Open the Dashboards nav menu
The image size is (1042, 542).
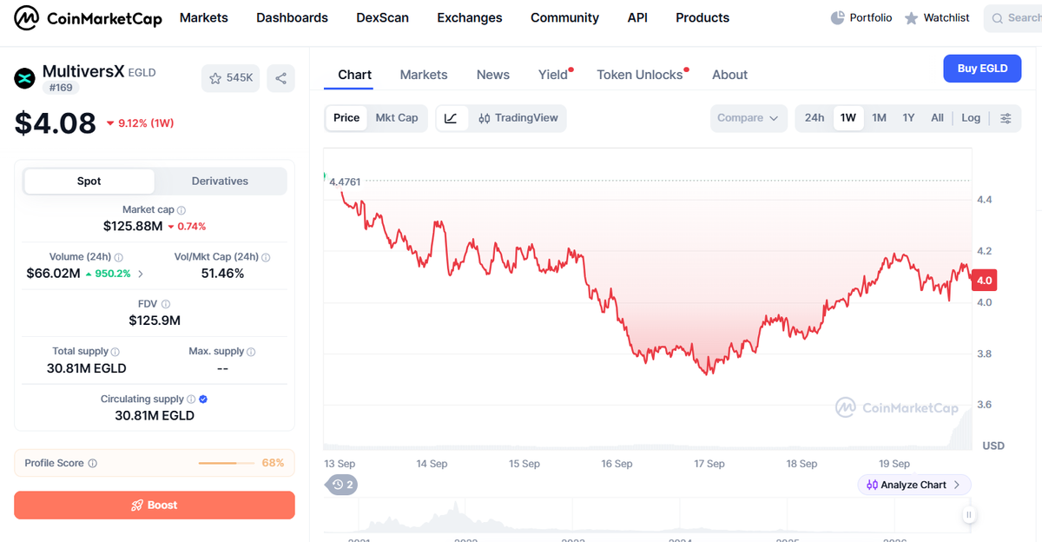coord(293,17)
